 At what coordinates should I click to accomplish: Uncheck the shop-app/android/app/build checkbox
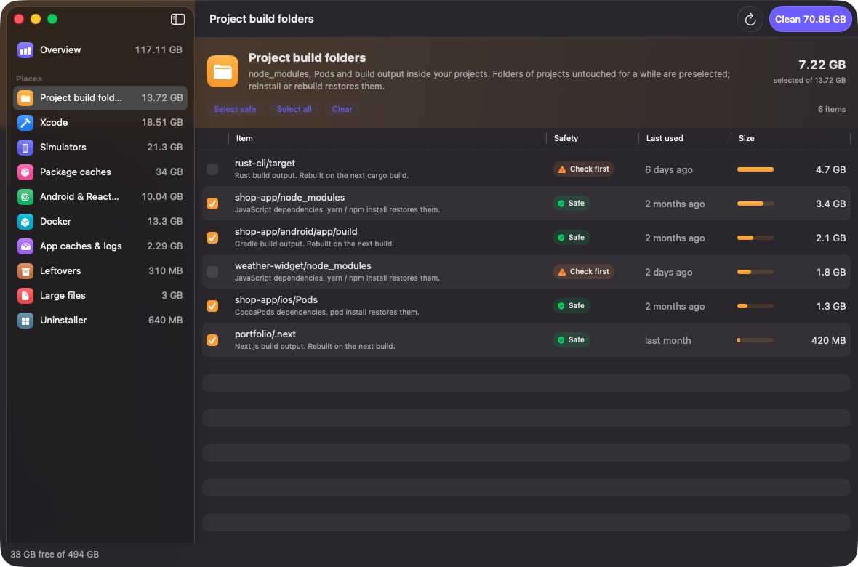(x=212, y=238)
